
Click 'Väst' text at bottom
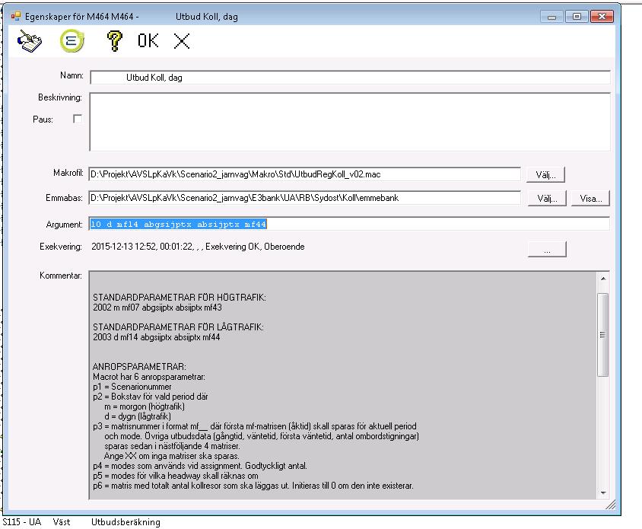[x=62, y=522]
